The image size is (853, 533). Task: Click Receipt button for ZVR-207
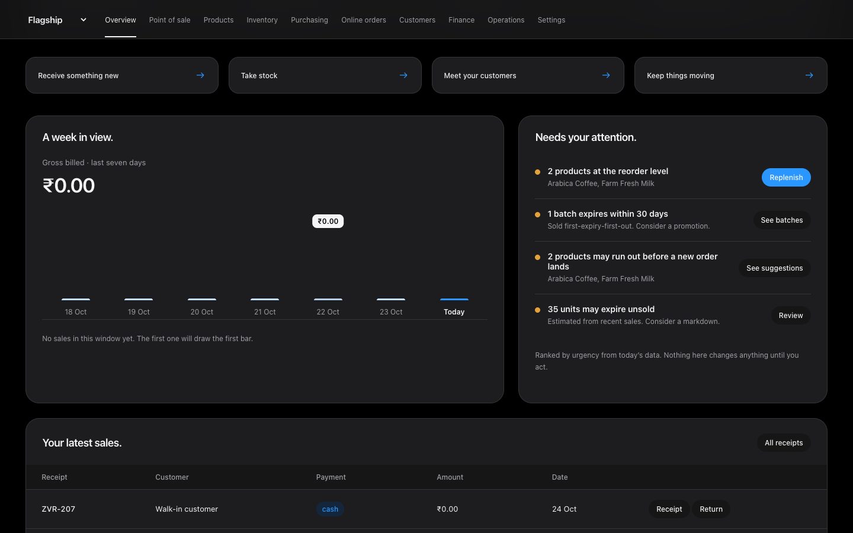pyautogui.click(x=669, y=509)
